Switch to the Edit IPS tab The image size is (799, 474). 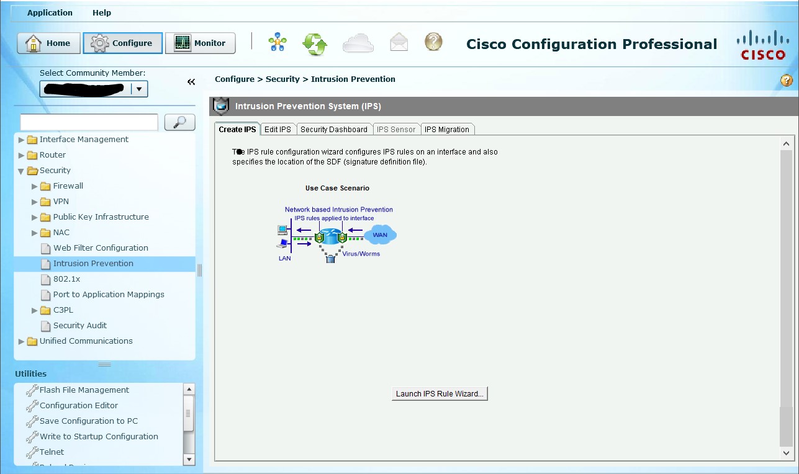278,129
